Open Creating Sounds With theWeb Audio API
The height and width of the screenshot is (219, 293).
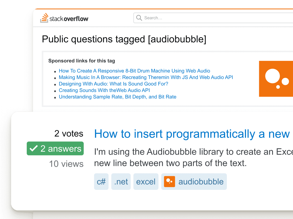pyautogui.click(x=104, y=90)
